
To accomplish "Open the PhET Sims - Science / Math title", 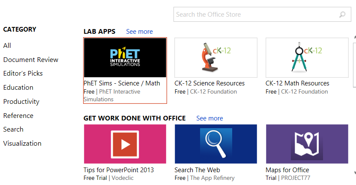I will 122,83.
